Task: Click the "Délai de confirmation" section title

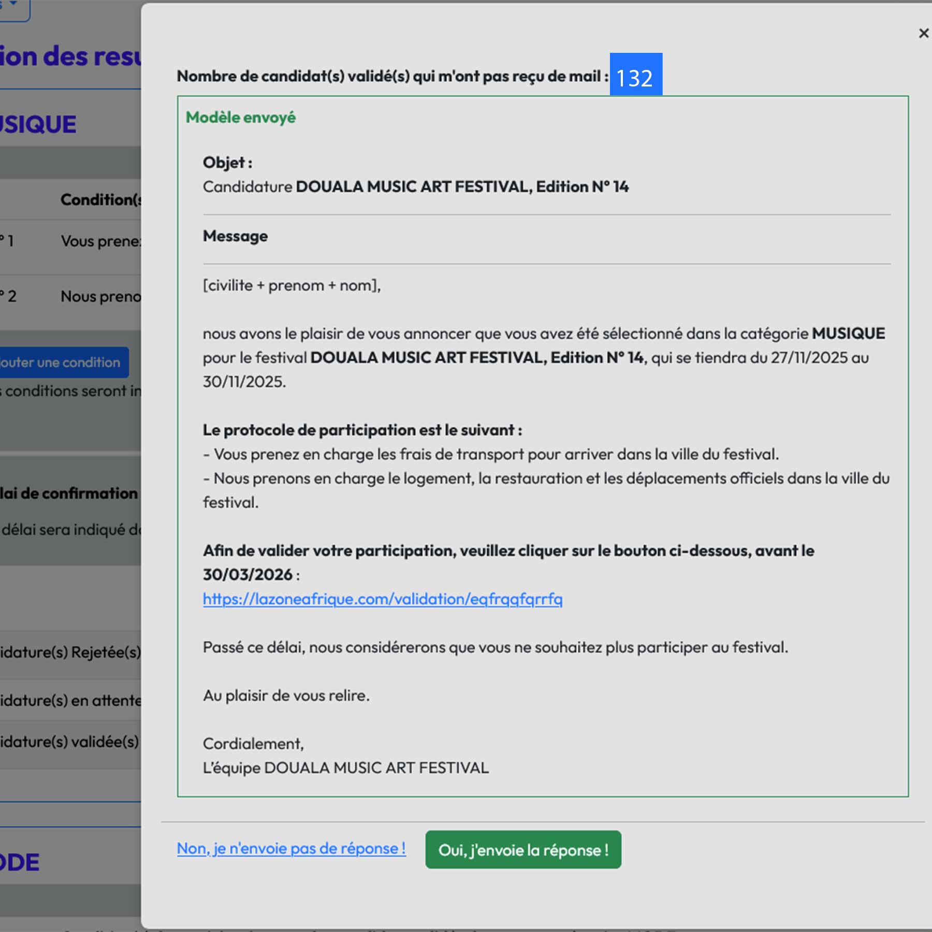Action: [x=69, y=493]
